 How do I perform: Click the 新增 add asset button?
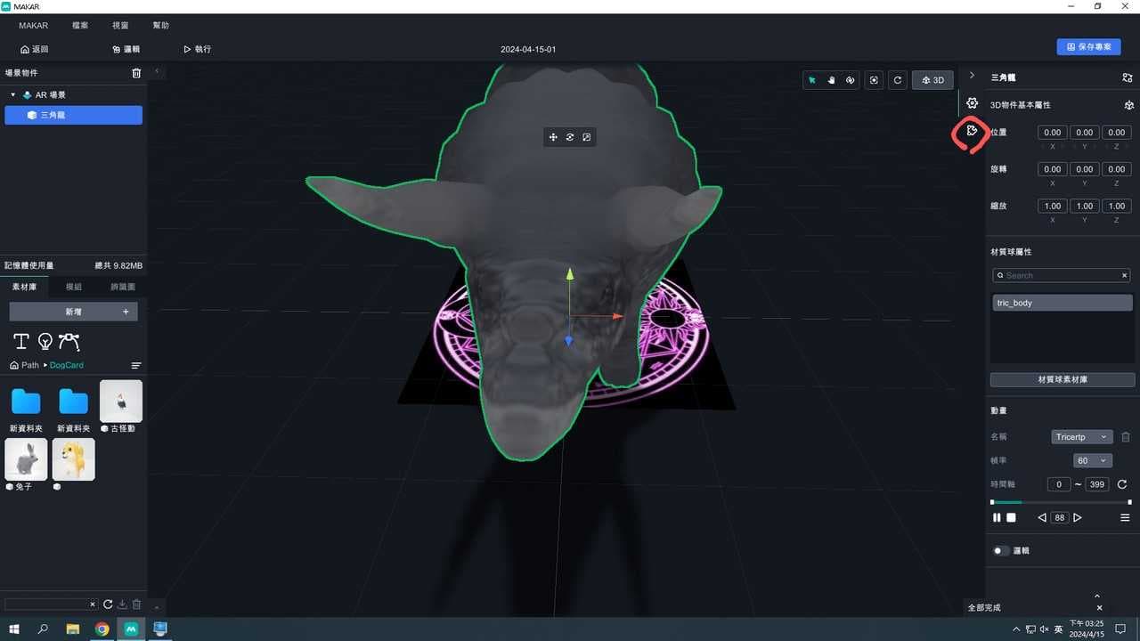pos(73,312)
